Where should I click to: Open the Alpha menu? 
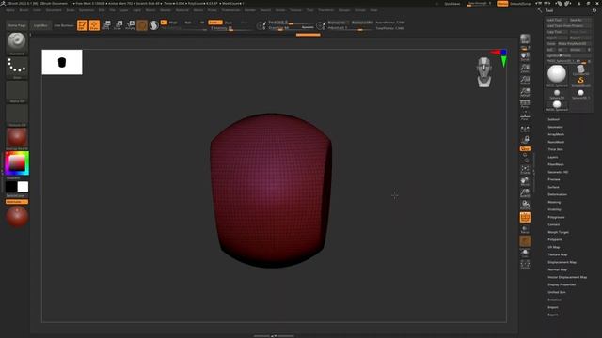10,10
